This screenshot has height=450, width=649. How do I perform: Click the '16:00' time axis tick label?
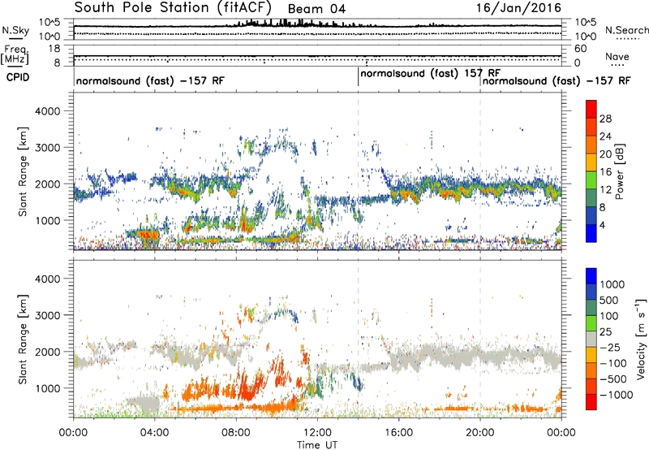click(398, 433)
